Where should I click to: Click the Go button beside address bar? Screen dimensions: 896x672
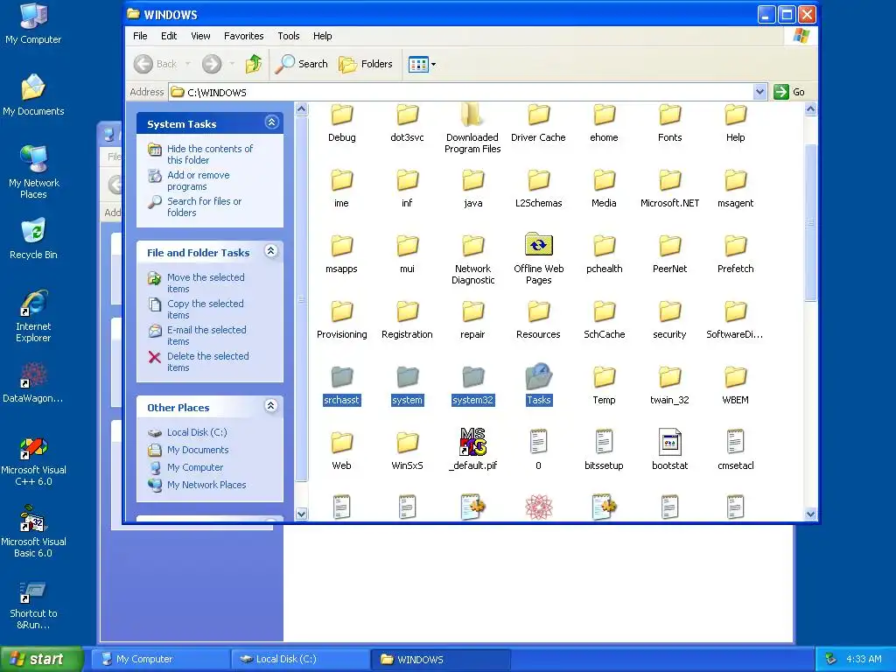789,92
